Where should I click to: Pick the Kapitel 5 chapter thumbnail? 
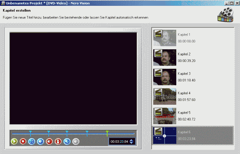(x=165, y=116)
